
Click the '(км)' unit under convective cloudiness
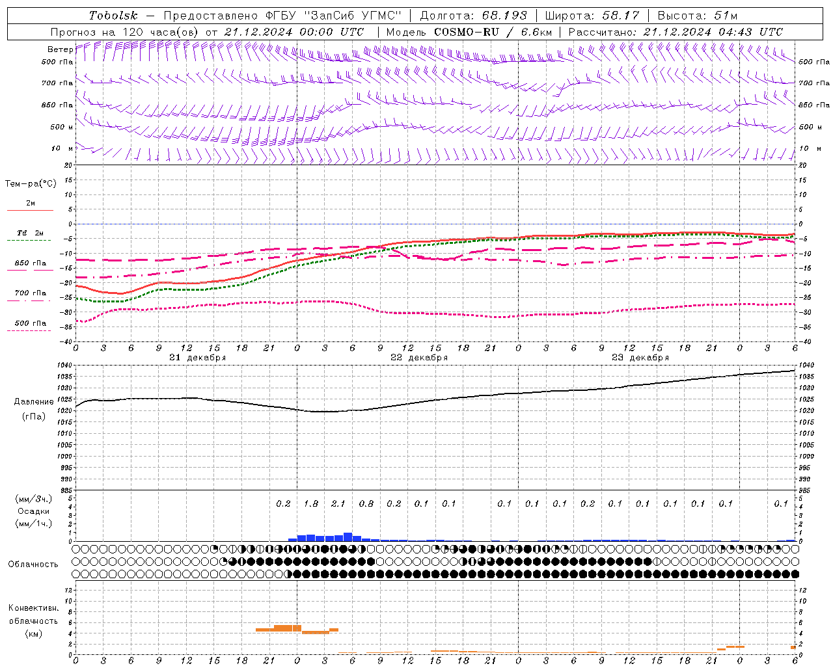click(33, 633)
